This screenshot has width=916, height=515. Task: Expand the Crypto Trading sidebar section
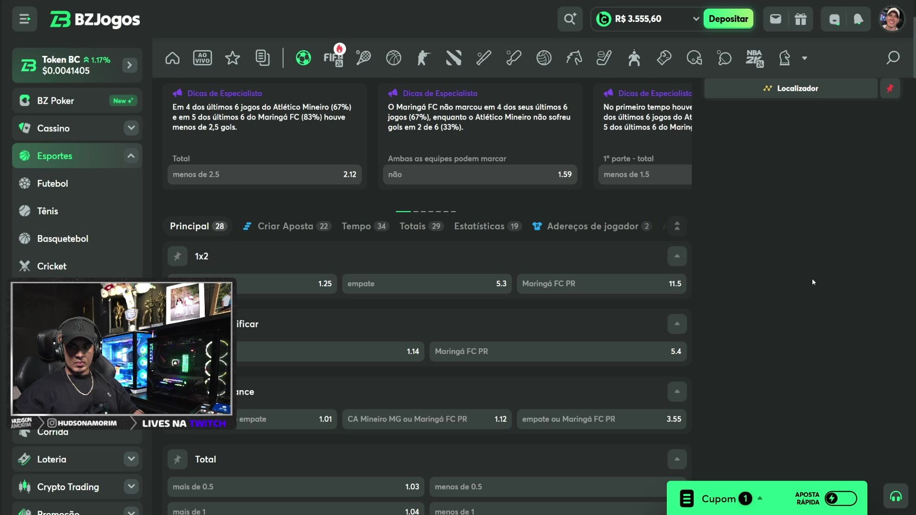click(x=131, y=487)
